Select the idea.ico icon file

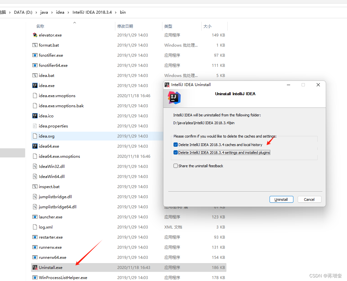click(35, 116)
